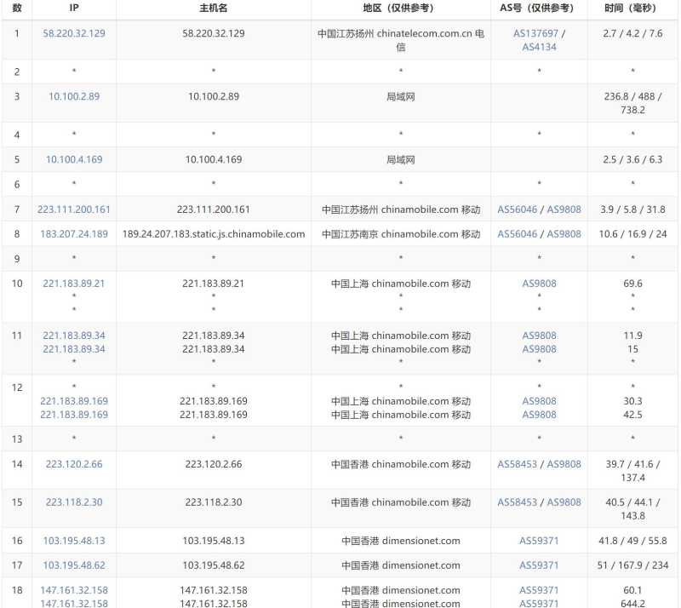Click the Shanghai IP 221.183.89.21
The image size is (681, 608).
pyautogui.click(x=73, y=284)
